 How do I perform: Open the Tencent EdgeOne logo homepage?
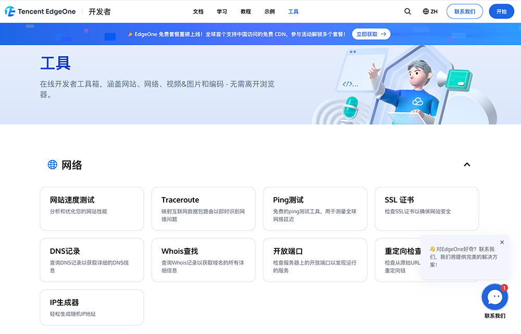pos(39,11)
